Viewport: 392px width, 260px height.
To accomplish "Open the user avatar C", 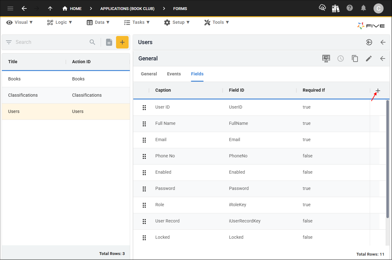I will [379, 8].
